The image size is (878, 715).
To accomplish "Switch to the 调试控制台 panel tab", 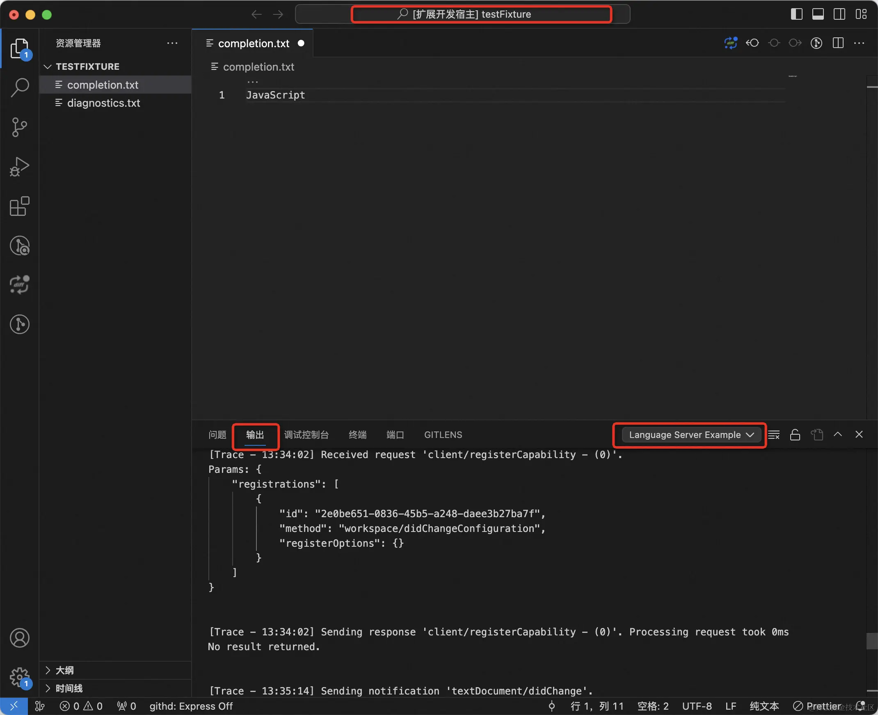I will pos(306,435).
